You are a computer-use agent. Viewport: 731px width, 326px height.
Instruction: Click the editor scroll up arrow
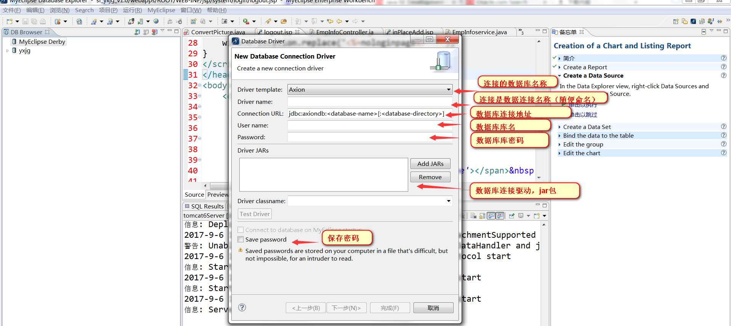coord(539,41)
